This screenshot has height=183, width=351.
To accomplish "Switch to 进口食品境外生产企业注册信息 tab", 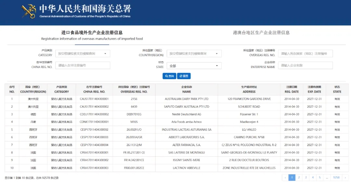I will pos(92,35).
